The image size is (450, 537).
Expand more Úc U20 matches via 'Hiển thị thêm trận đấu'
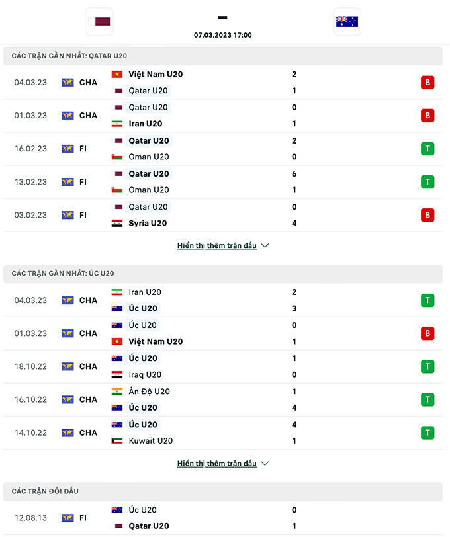(x=216, y=464)
